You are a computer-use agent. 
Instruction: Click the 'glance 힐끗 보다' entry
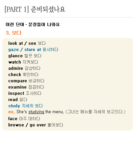(25, 56)
